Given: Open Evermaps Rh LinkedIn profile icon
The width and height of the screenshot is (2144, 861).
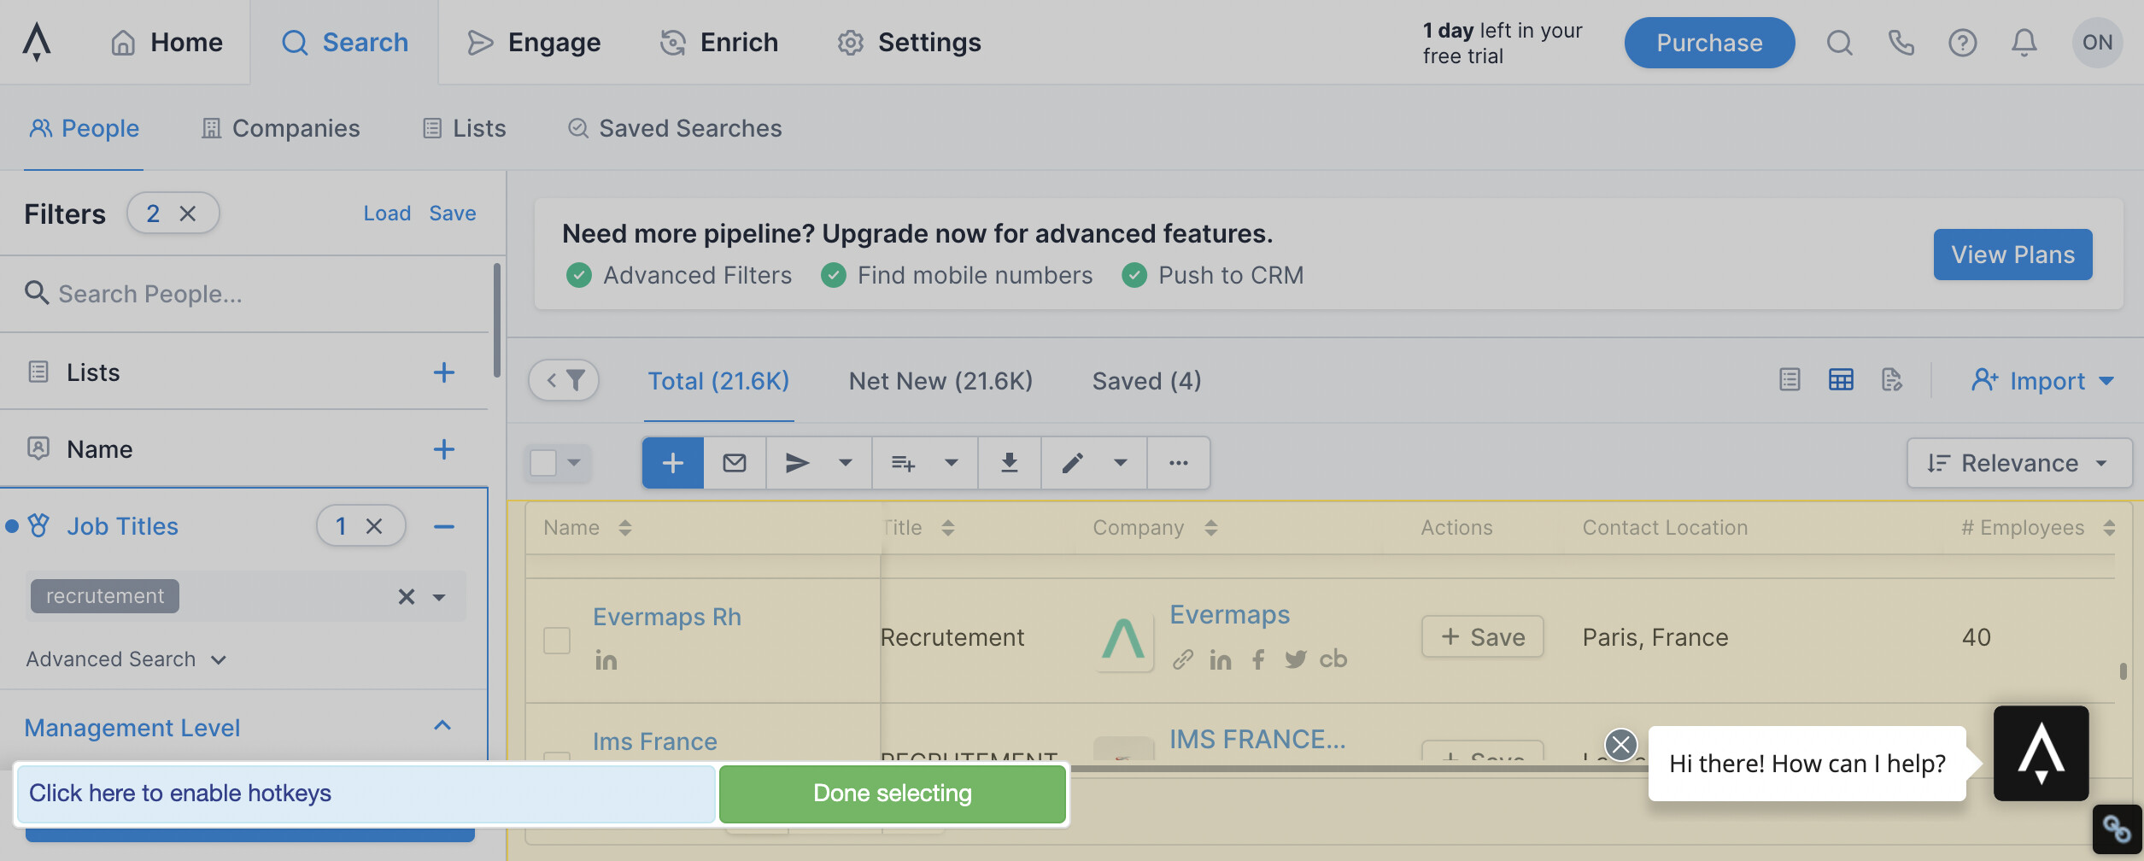Looking at the screenshot, I should 606,660.
